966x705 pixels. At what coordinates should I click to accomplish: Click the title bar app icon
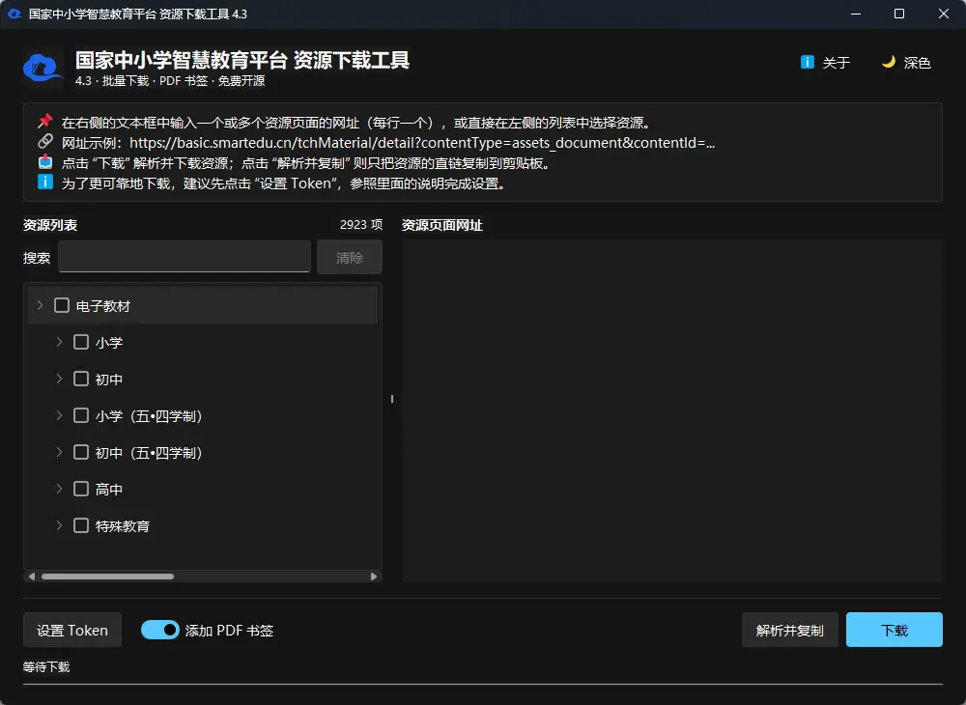tap(14, 14)
